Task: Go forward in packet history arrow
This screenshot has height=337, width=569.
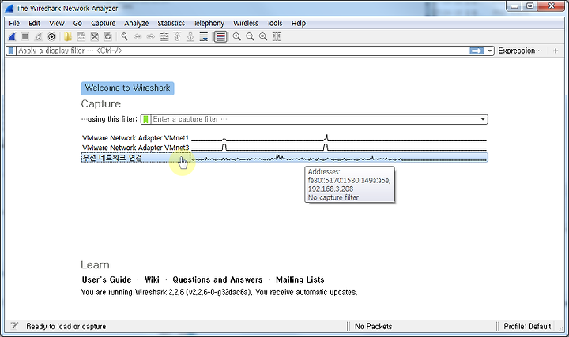Action: point(151,36)
